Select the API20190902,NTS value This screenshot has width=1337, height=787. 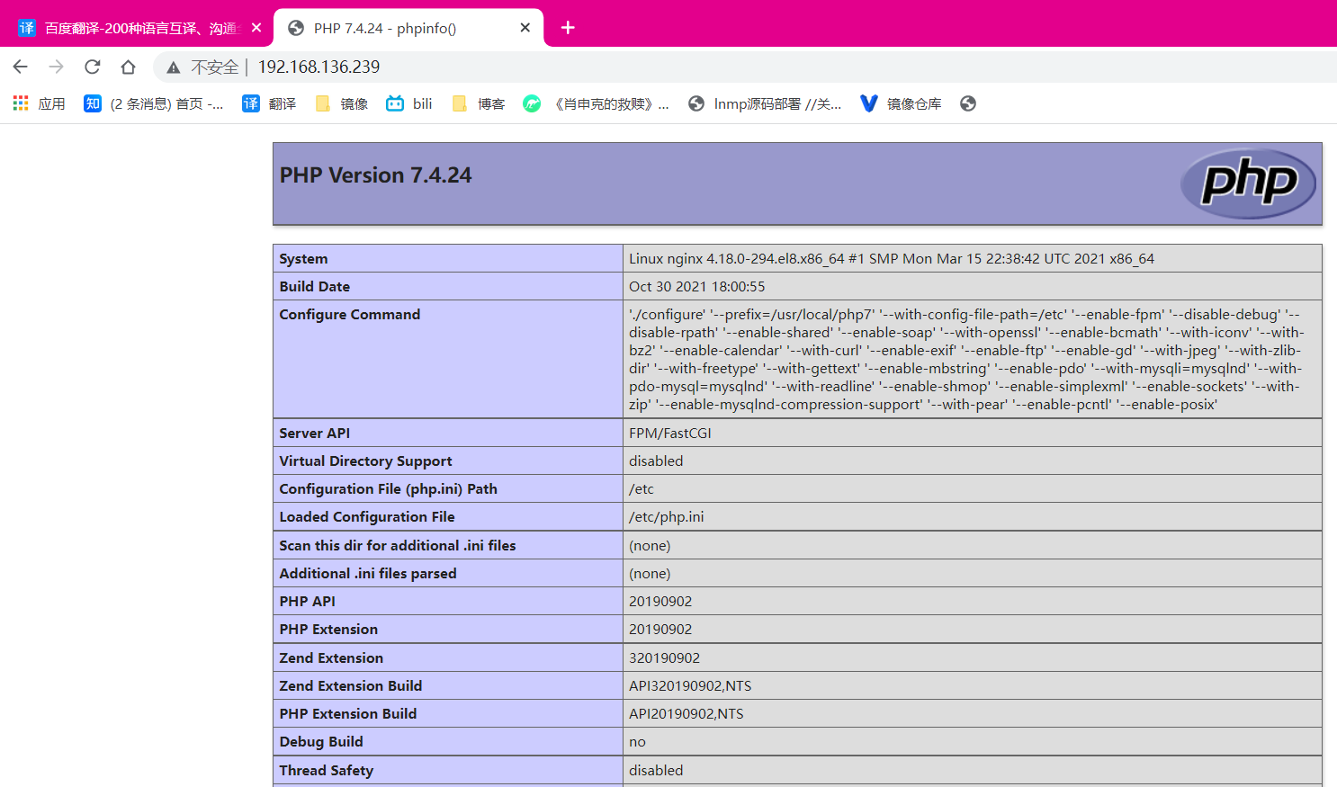[686, 714]
